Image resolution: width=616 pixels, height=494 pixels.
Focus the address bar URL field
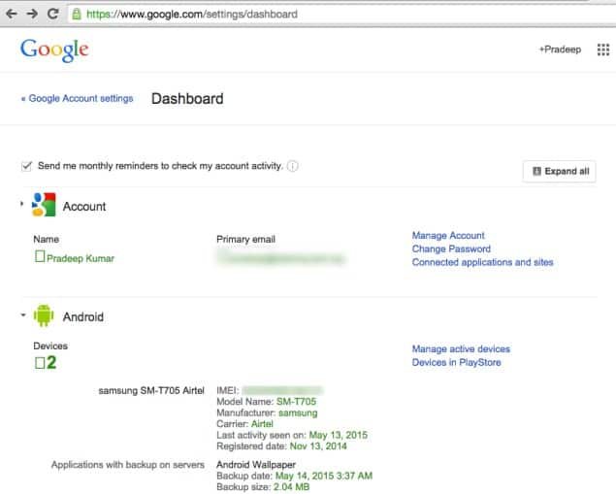(x=341, y=15)
